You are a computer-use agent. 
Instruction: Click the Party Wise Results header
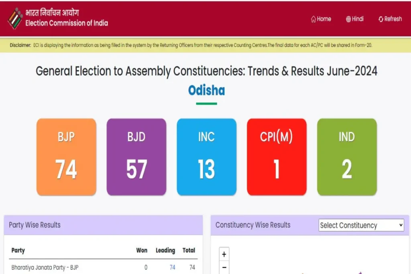(35, 225)
